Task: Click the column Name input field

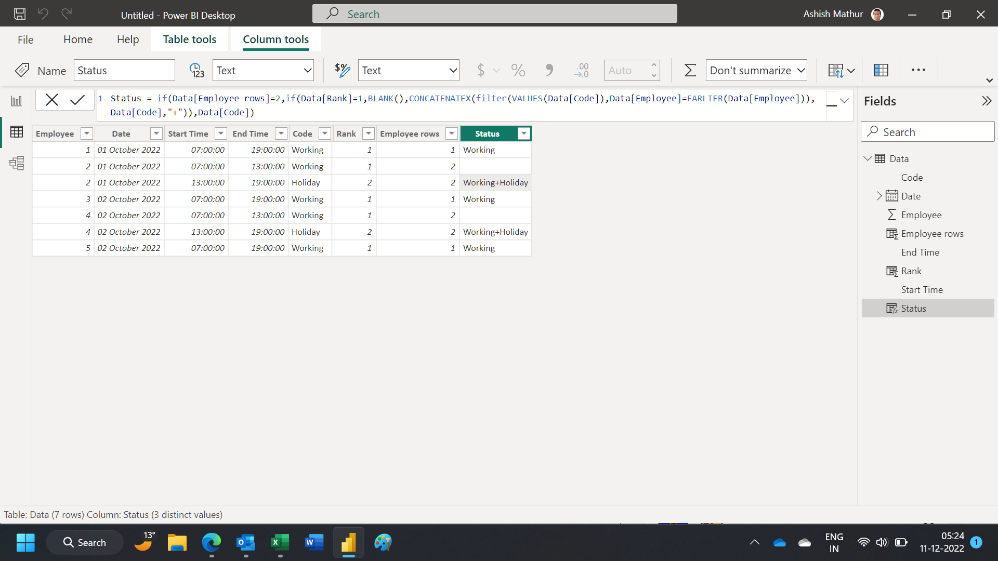Action: pyautogui.click(x=124, y=70)
